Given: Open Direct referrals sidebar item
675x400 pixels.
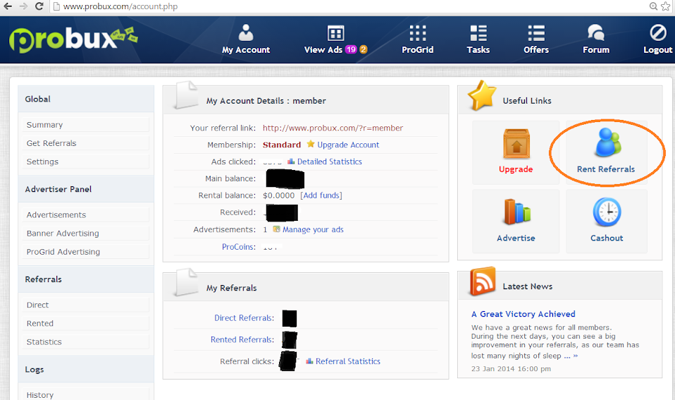Looking at the screenshot, I should click(x=85, y=305).
